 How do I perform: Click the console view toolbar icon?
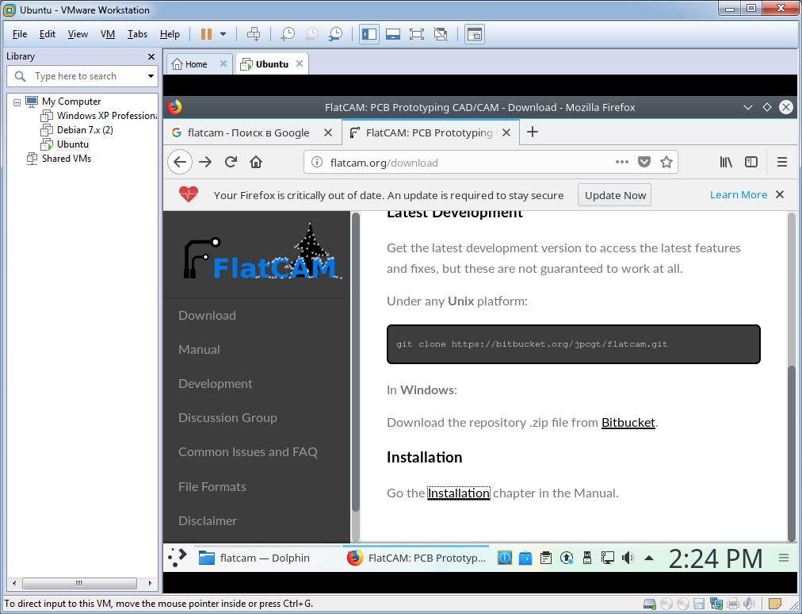tap(474, 34)
